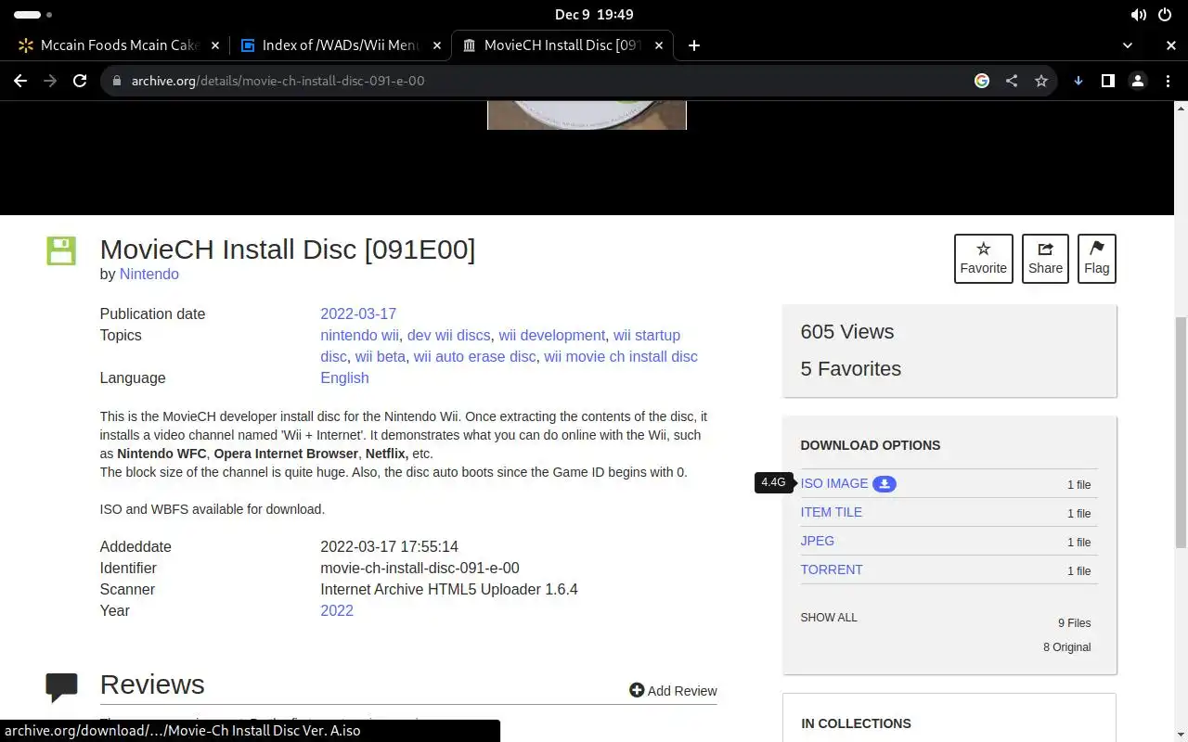Click the ISO IMAGE download arrow icon

(x=885, y=484)
